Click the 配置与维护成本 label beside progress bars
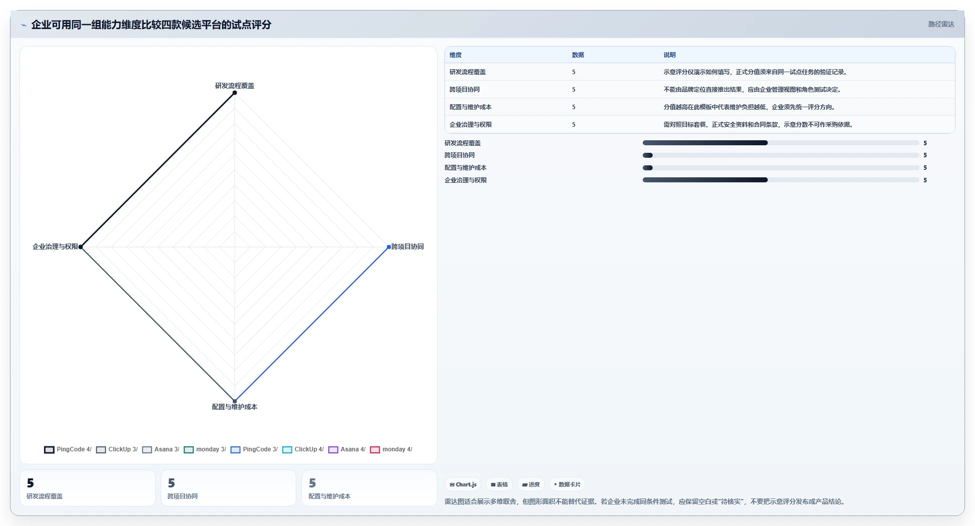The image size is (975, 526). point(465,168)
